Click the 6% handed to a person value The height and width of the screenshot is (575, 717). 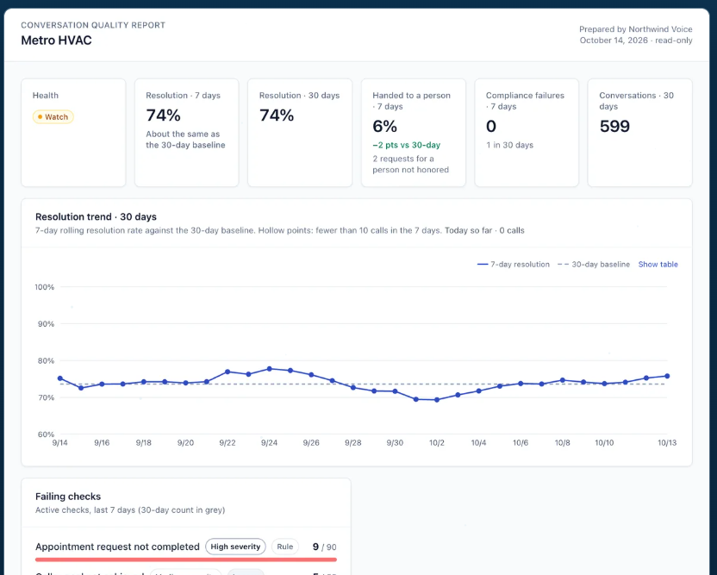point(384,126)
